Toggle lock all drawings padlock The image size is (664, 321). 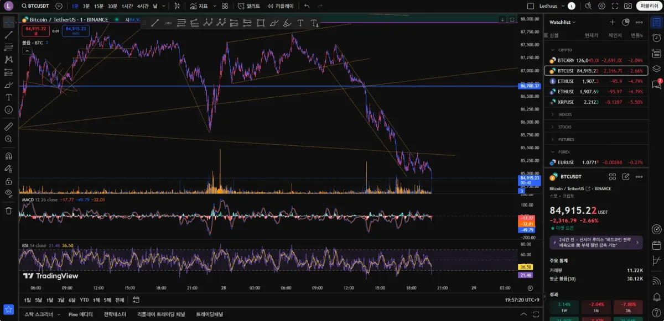8,181
